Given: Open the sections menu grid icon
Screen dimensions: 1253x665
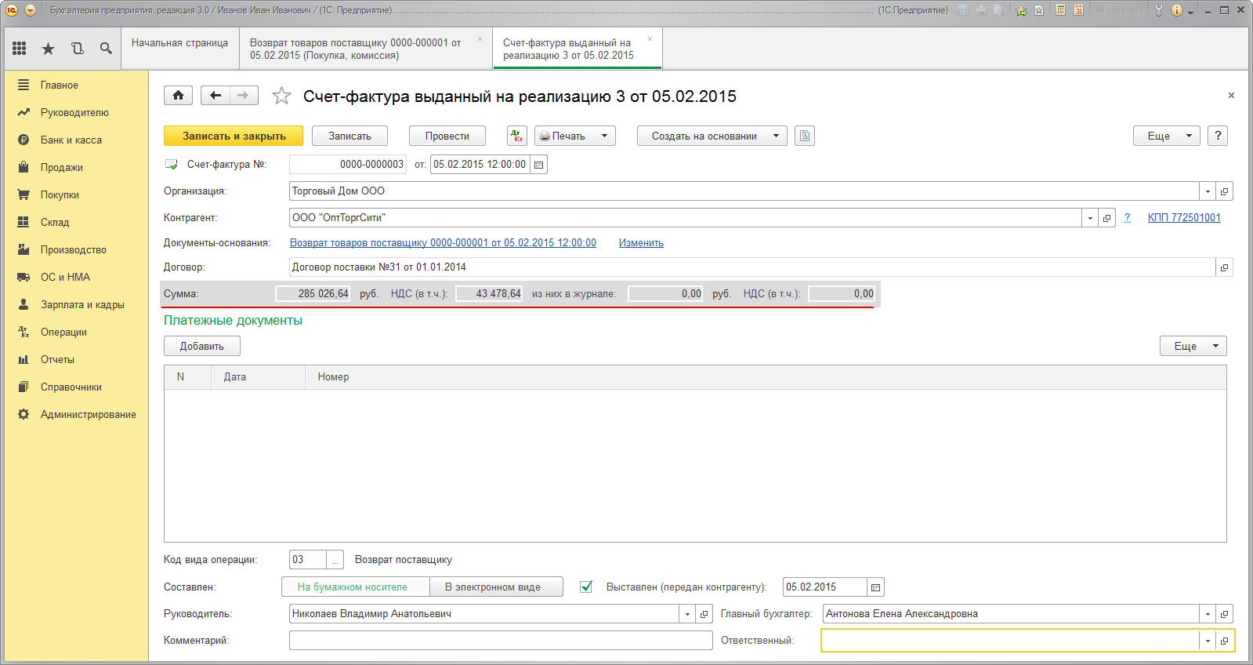Looking at the screenshot, I should coord(20,49).
